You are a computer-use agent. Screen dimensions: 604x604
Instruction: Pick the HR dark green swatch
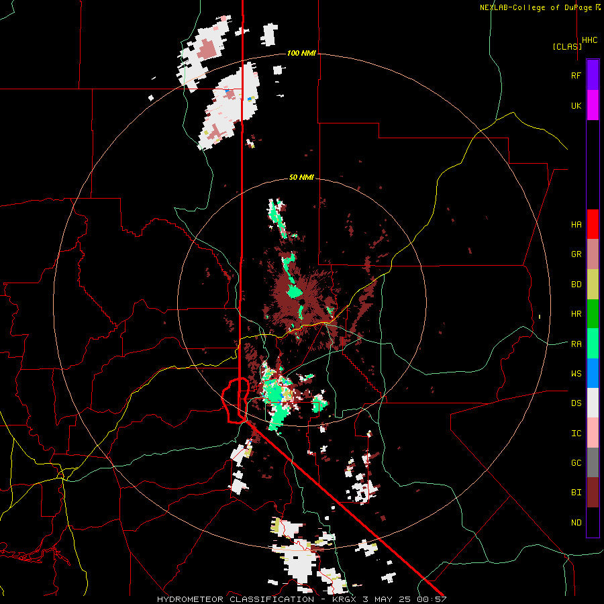tap(593, 314)
